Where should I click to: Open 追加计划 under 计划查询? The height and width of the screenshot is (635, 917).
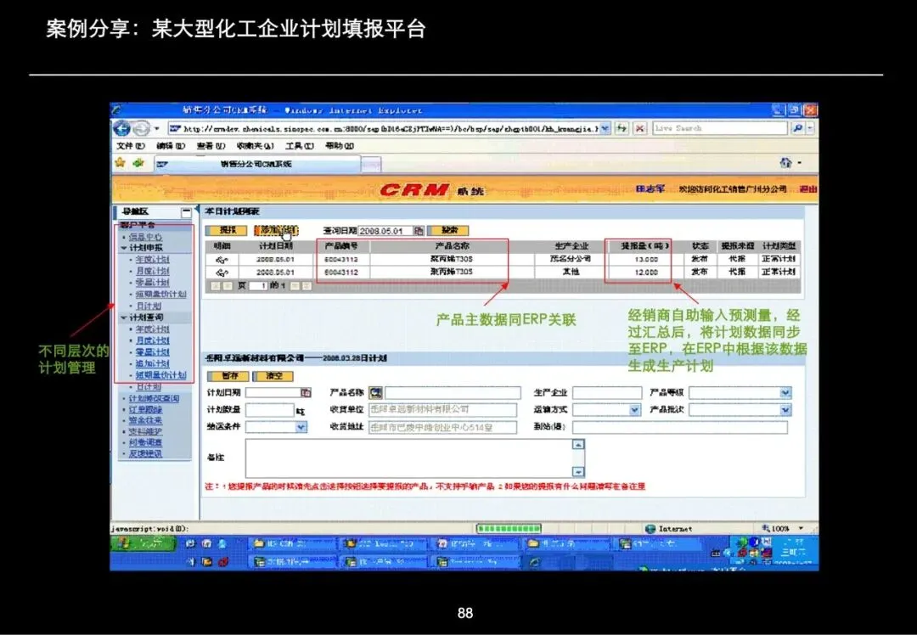(153, 363)
